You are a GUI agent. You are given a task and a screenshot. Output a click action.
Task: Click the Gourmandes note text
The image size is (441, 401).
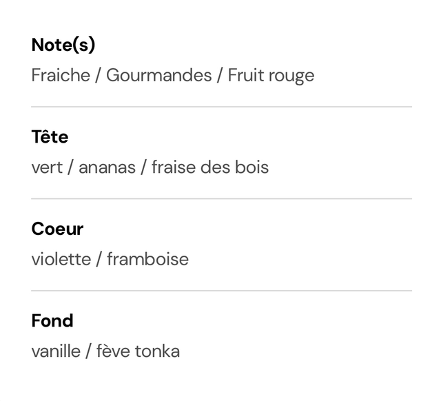pyautogui.click(x=159, y=75)
